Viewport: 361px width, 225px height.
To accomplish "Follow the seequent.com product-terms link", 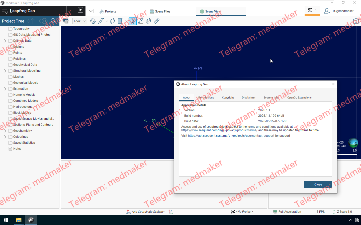I will (219, 130).
